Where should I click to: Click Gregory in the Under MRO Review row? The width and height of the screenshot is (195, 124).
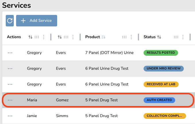(34, 69)
